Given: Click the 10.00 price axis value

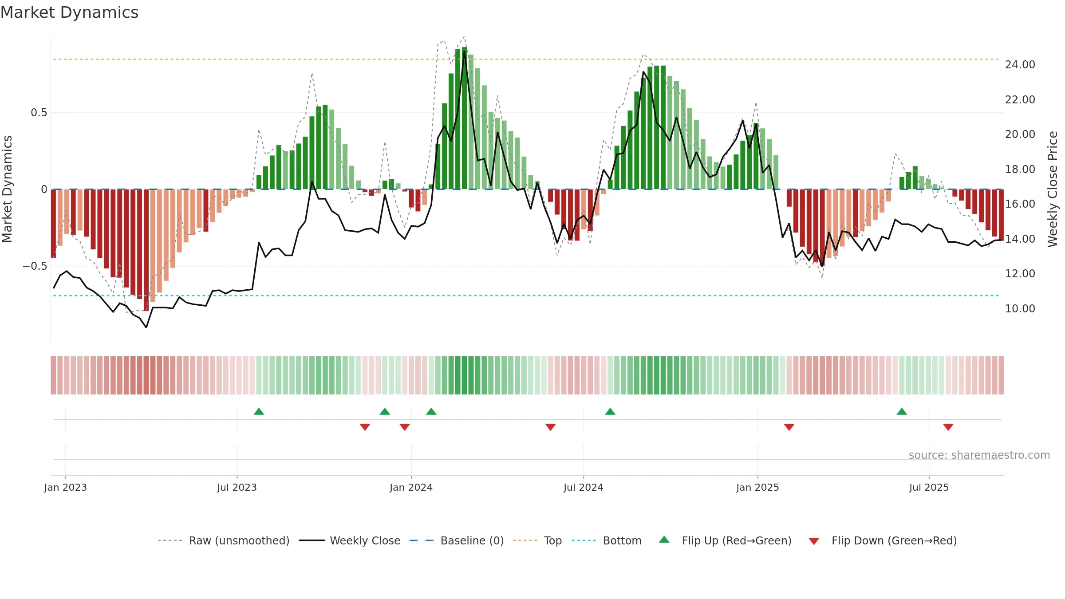Looking at the screenshot, I should pos(1020,309).
